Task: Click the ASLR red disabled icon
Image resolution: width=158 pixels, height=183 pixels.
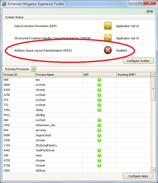Action: tap(108, 50)
